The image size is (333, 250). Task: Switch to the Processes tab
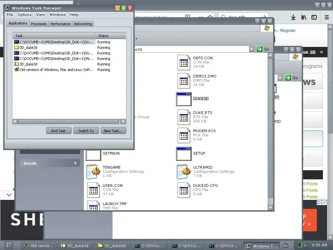(x=39, y=24)
